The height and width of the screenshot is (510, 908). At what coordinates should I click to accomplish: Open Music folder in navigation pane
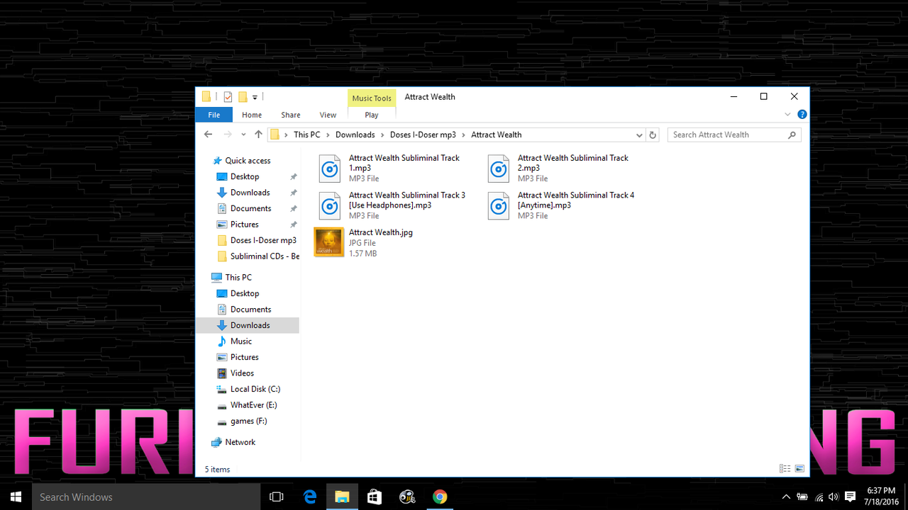[240, 341]
